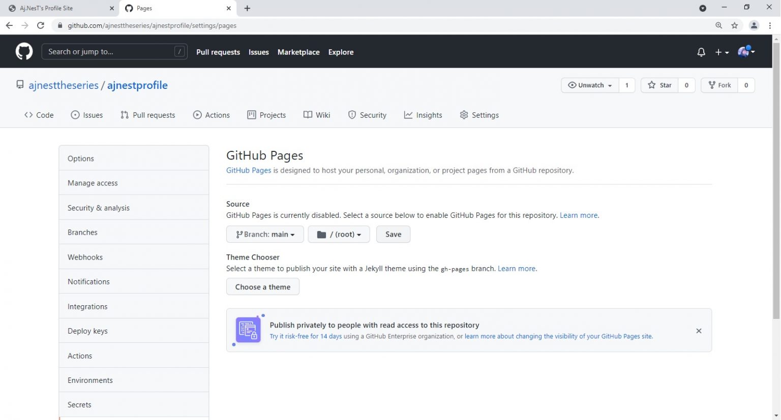Screen dimensions: 781x420
Task: Click the Try it risk-free link
Action: click(x=306, y=336)
